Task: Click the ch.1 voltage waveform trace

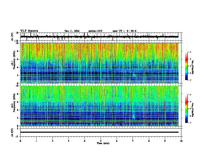Action: coord(99,37)
